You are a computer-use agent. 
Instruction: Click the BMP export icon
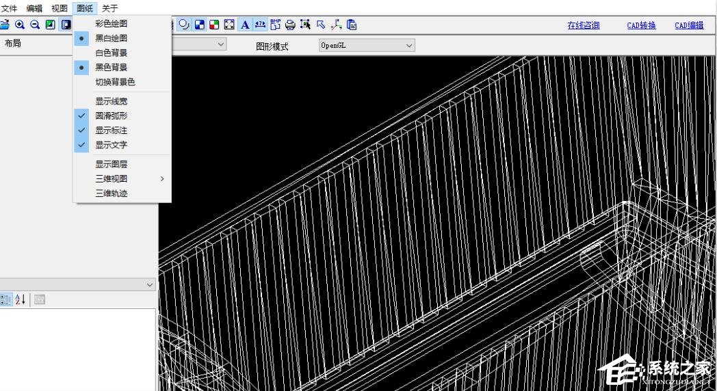point(275,25)
